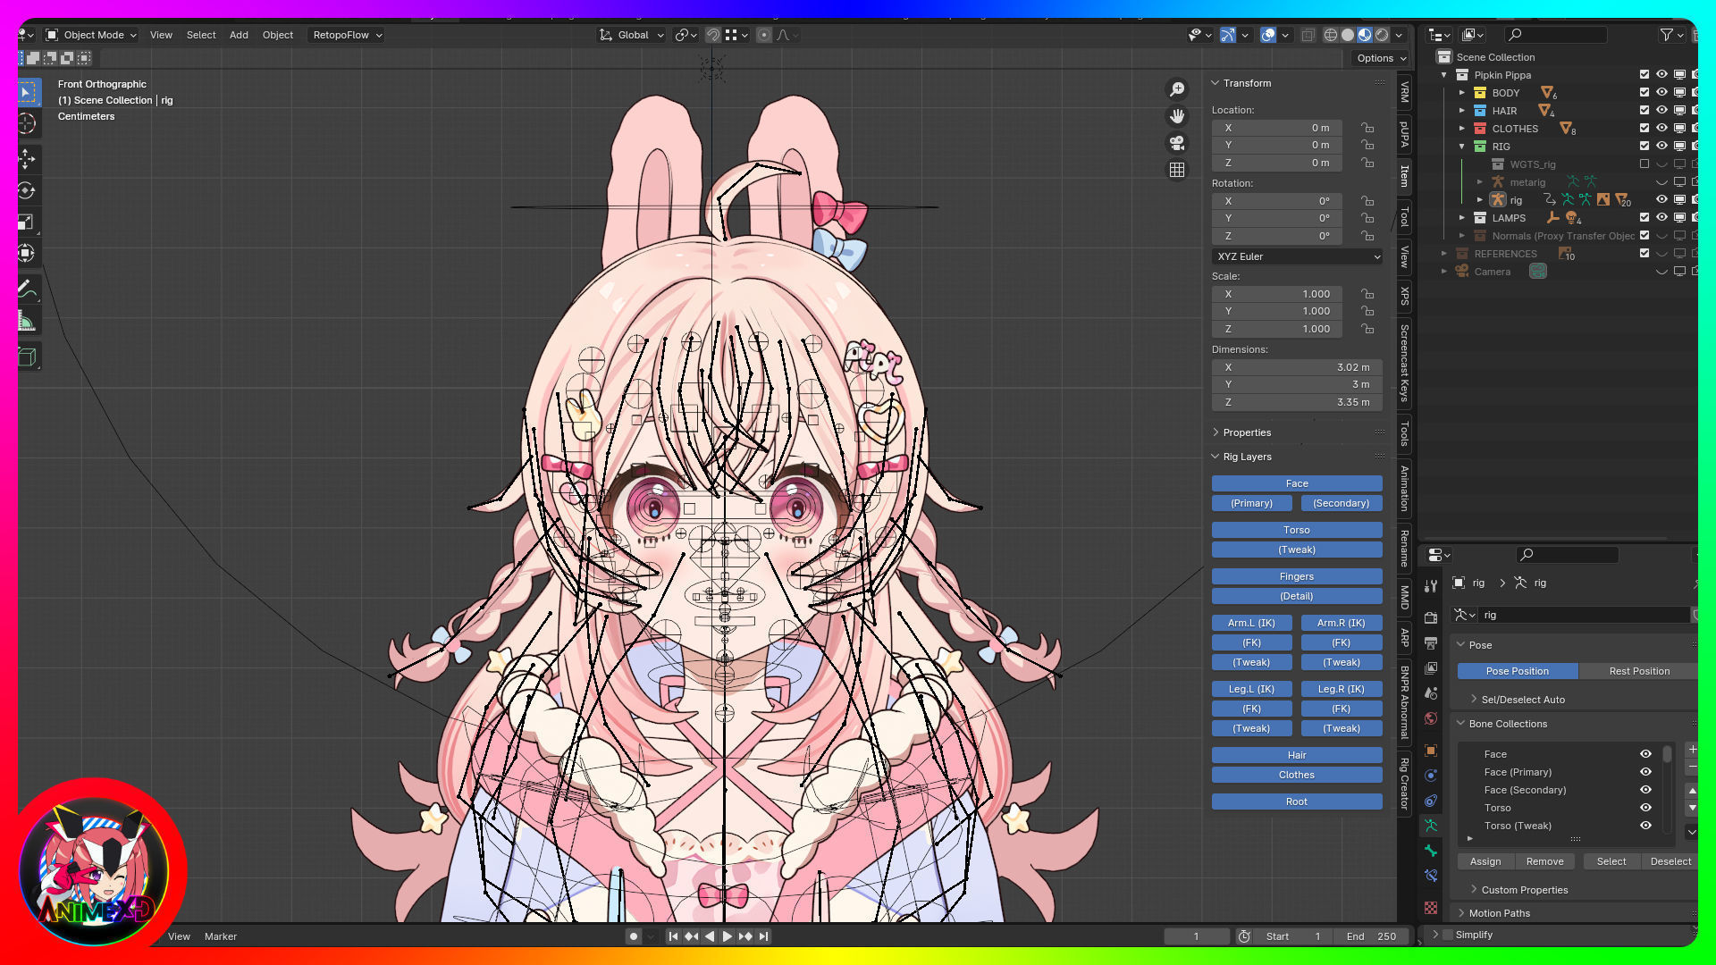Click Assign bone collection button
The width and height of the screenshot is (1716, 965).
[1485, 861]
